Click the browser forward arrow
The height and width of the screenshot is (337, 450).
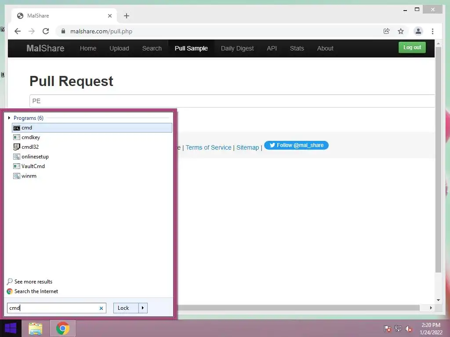coord(32,31)
